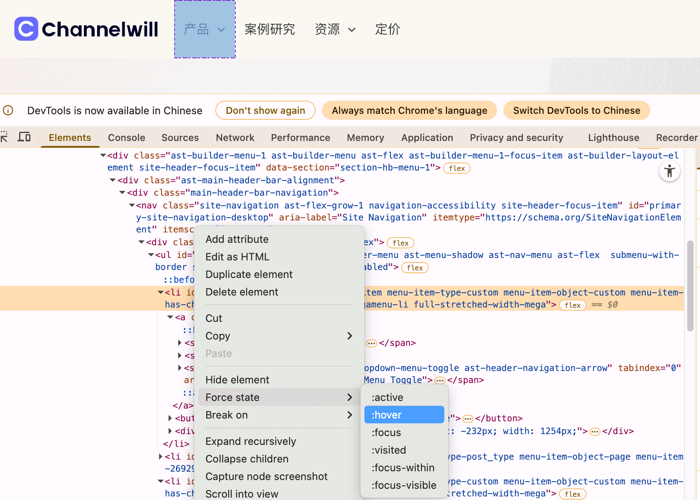Open the 定价 pricing link
Screen dimensions: 700x500
(x=387, y=29)
